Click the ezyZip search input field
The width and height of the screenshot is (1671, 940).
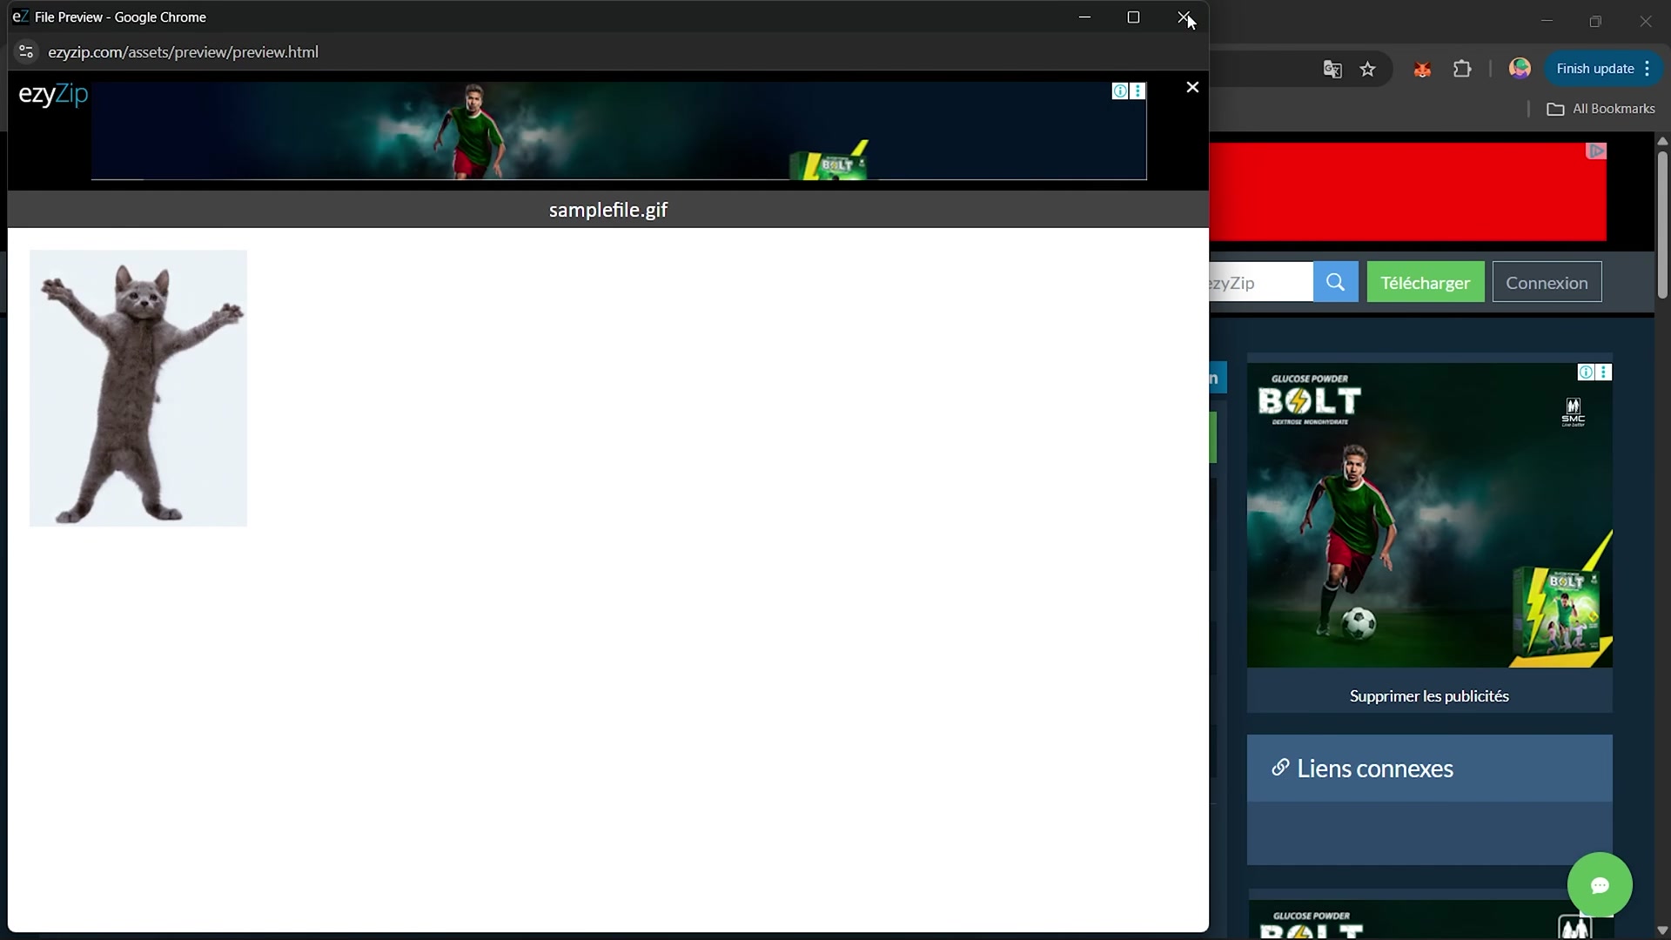pyautogui.click(x=1260, y=282)
